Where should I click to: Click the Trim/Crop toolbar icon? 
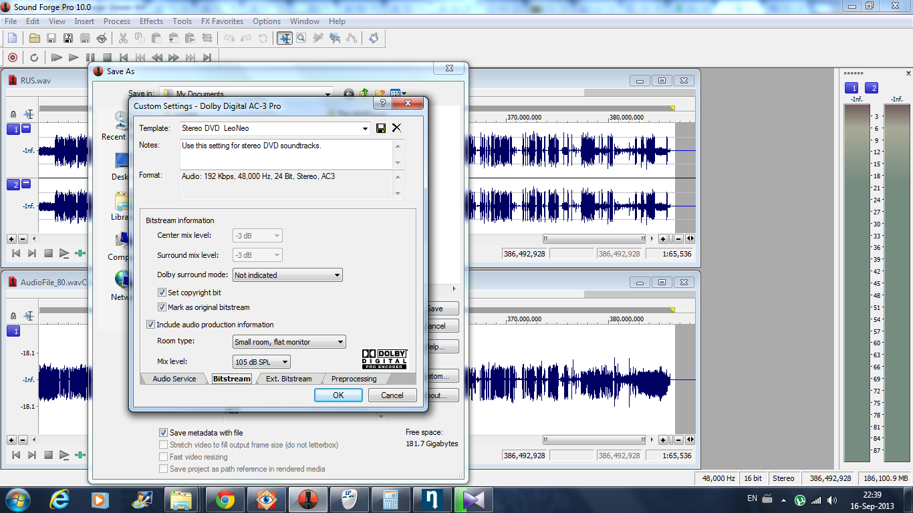[x=207, y=38]
